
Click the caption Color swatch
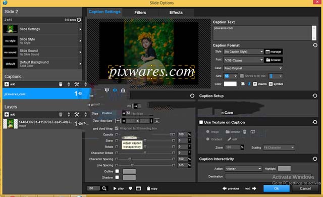pyautogui.click(x=230, y=84)
